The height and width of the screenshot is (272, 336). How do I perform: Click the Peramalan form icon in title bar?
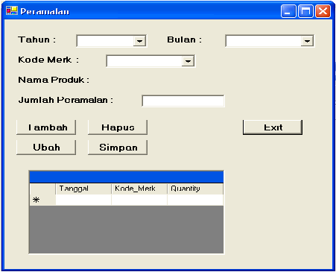tap(12, 11)
